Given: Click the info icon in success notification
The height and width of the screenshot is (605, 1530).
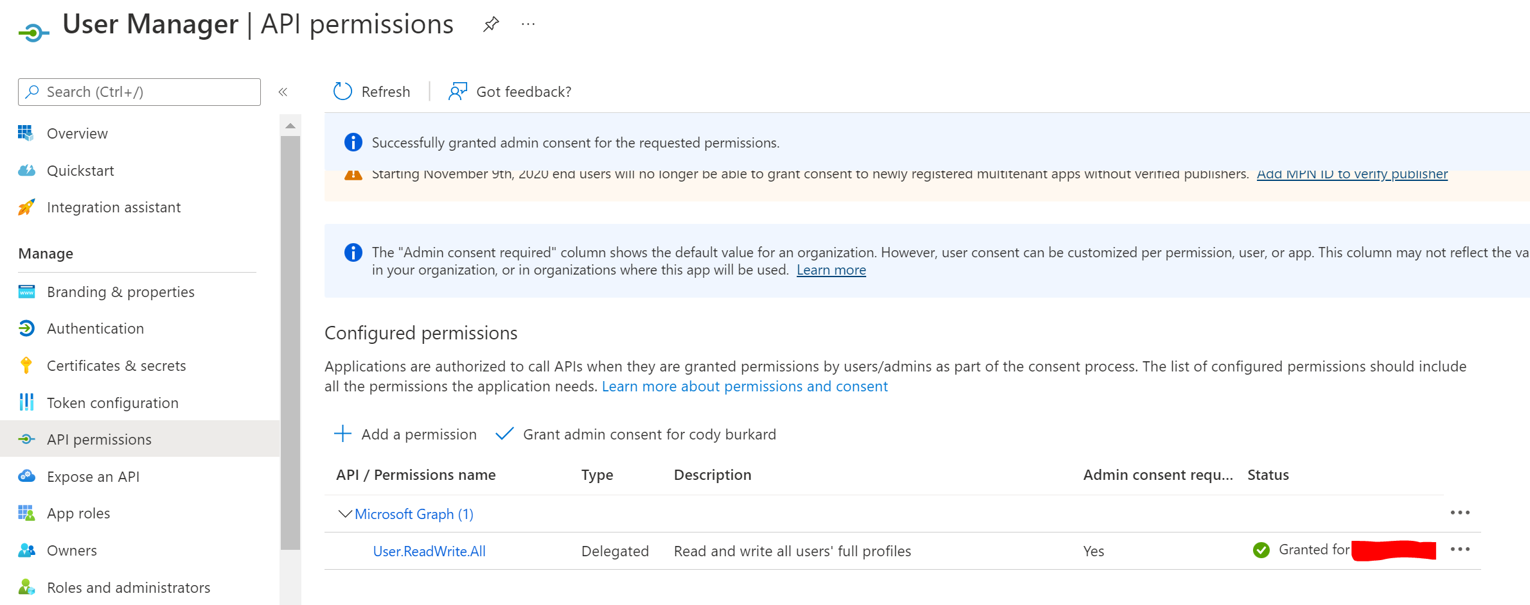Looking at the screenshot, I should [353, 142].
